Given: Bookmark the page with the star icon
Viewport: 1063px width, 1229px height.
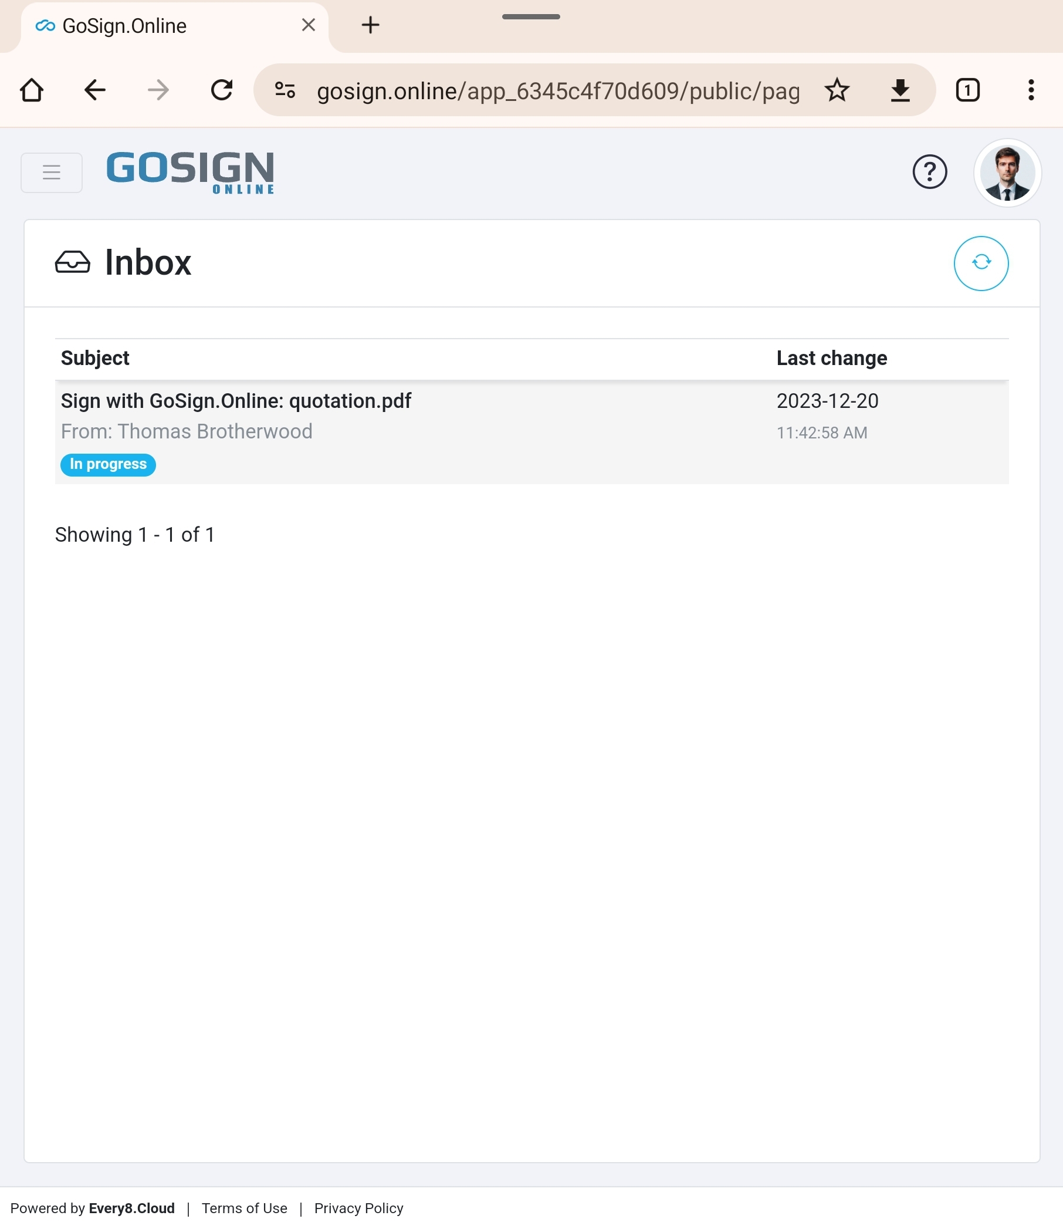Looking at the screenshot, I should pos(837,90).
